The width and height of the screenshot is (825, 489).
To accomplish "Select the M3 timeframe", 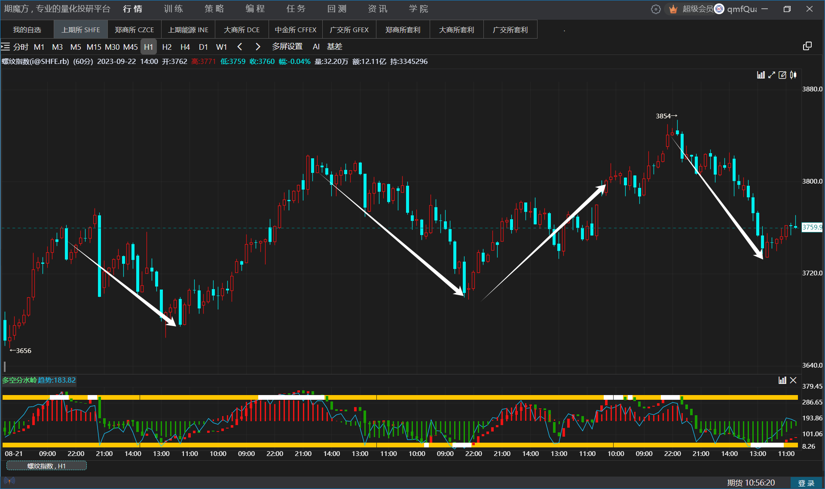I will click(x=57, y=47).
